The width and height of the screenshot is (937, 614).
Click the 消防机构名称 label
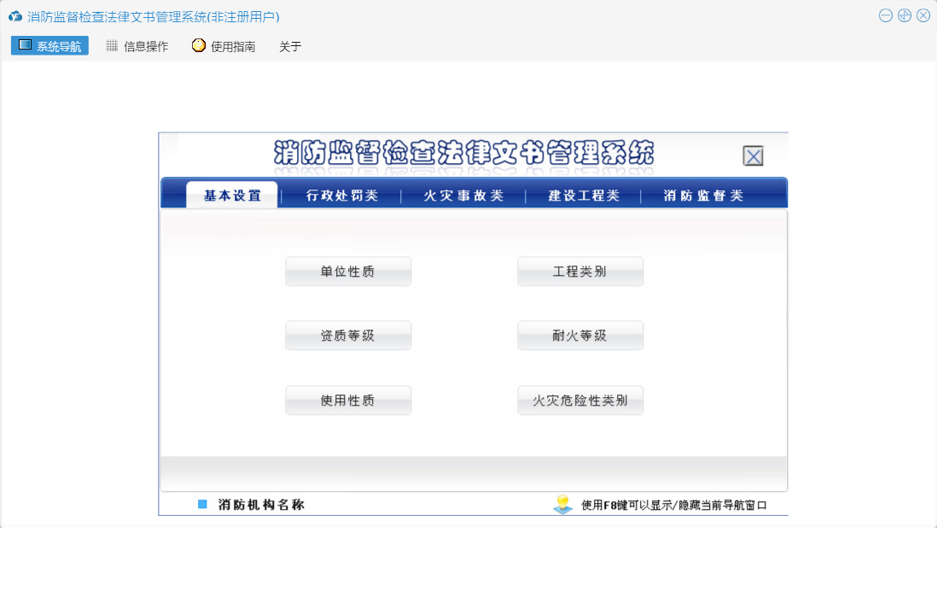(261, 505)
